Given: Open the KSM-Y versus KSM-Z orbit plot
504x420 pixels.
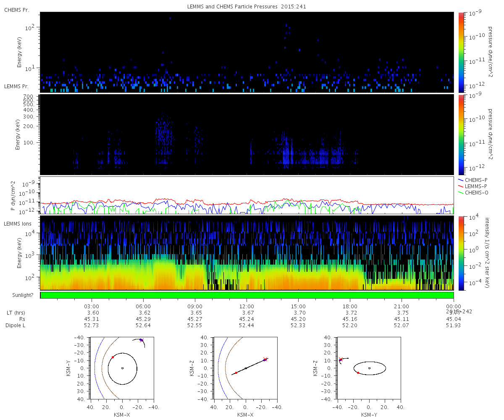Looking at the screenshot, I should 369,368.
